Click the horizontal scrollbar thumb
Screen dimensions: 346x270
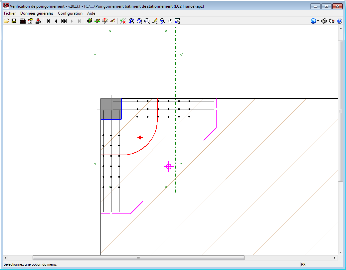point(138,258)
